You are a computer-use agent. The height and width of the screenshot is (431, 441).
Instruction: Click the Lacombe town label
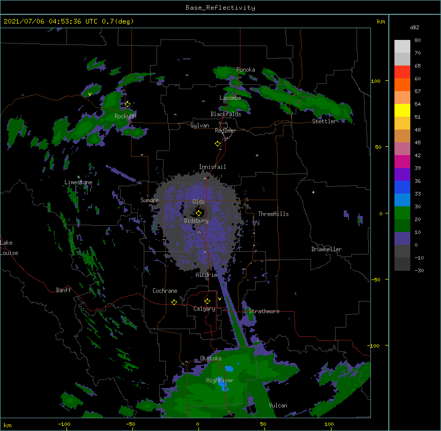tap(230, 98)
